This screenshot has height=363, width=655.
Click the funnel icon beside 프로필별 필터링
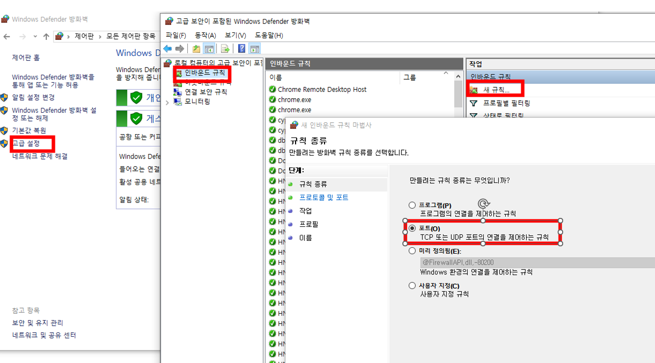pyautogui.click(x=474, y=103)
